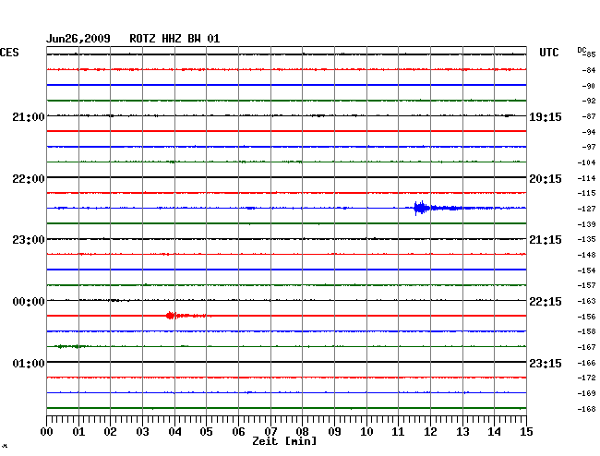Click the "01:00" local time label
The width and height of the screenshot is (600, 456).
pyautogui.click(x=29, y=363)
